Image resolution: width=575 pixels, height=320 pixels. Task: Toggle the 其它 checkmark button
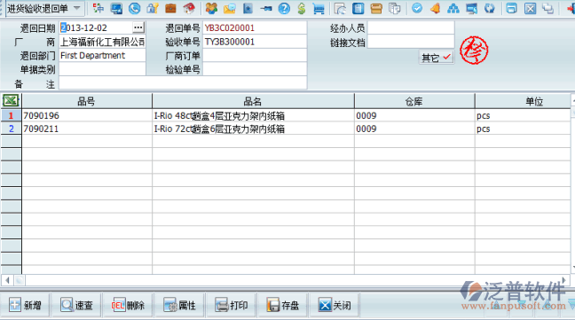tap(437, 58)
